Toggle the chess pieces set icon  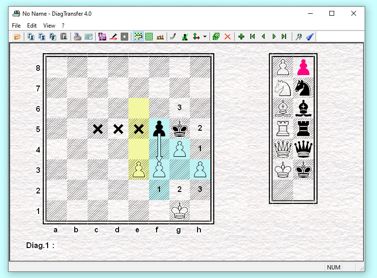pyautogui.click(x=160, y=37)
